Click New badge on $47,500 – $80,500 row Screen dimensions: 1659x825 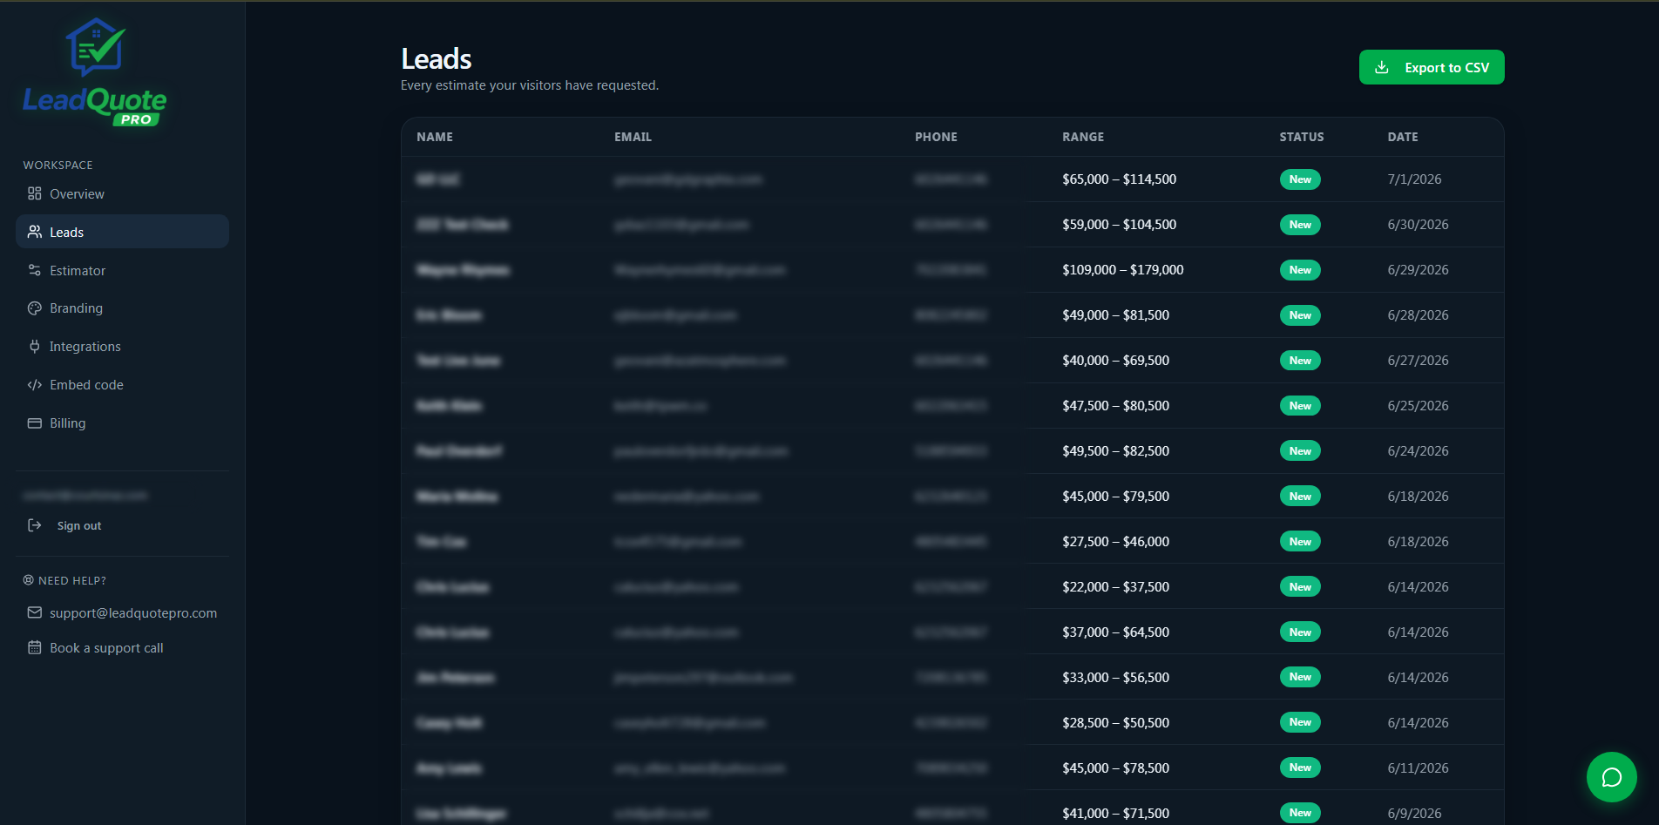coord(1300,406)
